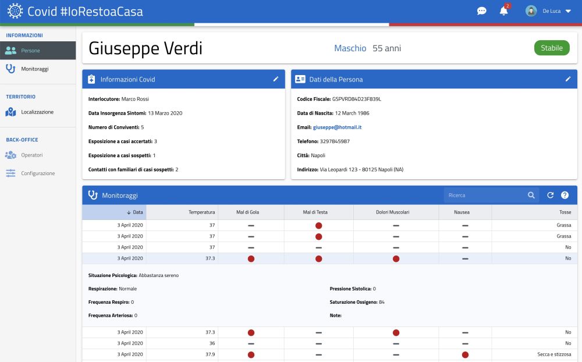582x362 pixels.
Task: Open Configurazione in the sidebar
Action: click(38, 173)
